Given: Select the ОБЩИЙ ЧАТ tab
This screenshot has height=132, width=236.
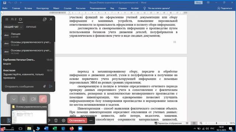Looking at the screenshot, I should coord(11,27).
